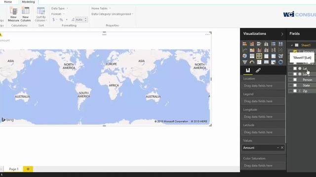Select the Clustered bar chart visualization
The width and height of the screenshot is (316, 177).
click(259, 44)
